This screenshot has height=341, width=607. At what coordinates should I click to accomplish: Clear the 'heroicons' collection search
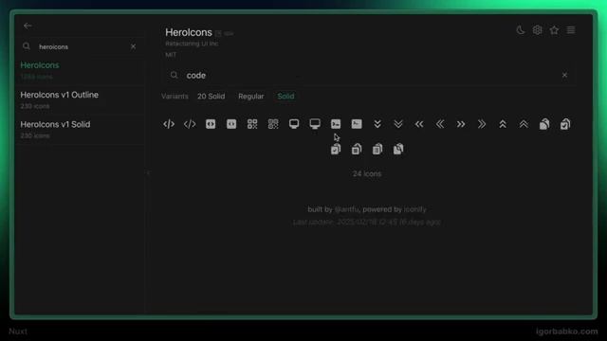[x=133, y=46]
